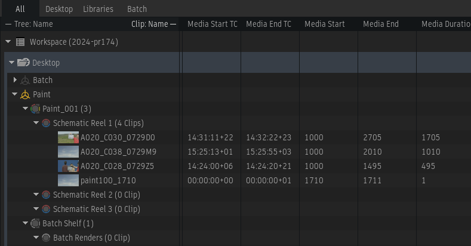Collapse the Paint_001 node
Viewport: 471px width, 246px height.
pos(25,109)
